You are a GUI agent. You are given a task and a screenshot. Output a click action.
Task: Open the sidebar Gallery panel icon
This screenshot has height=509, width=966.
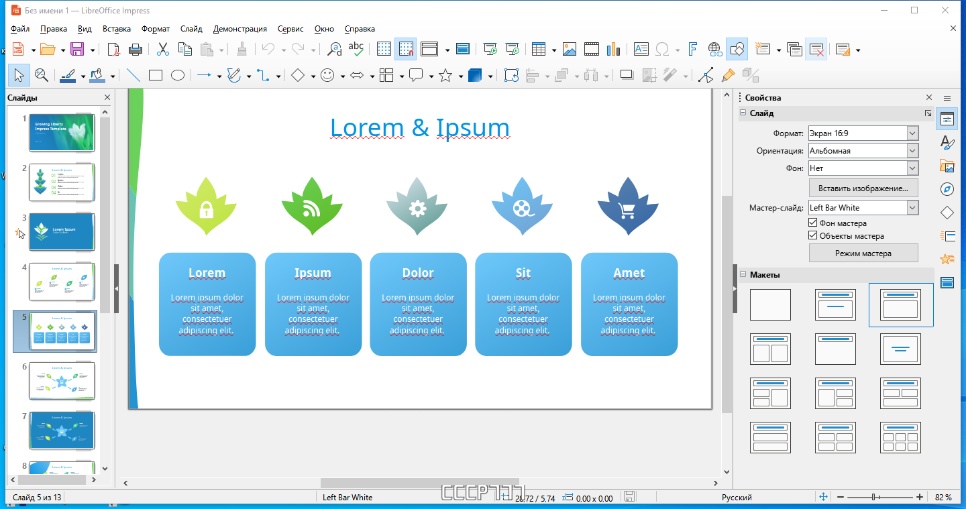coord(947,166)
